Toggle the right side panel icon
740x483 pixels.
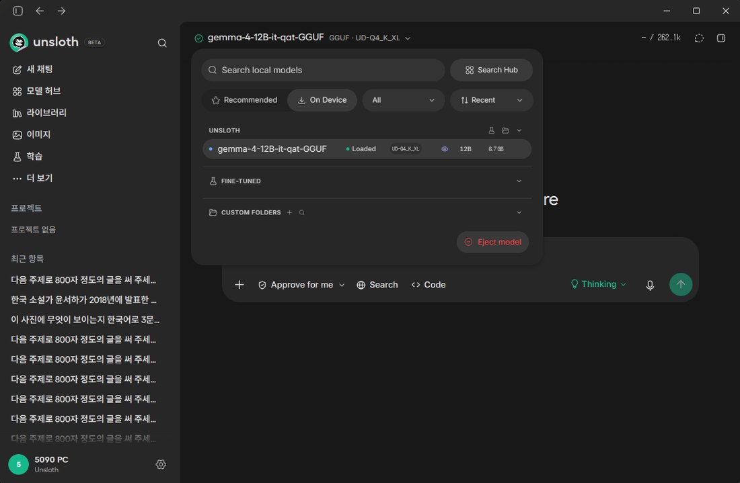[x=720, y=38]
